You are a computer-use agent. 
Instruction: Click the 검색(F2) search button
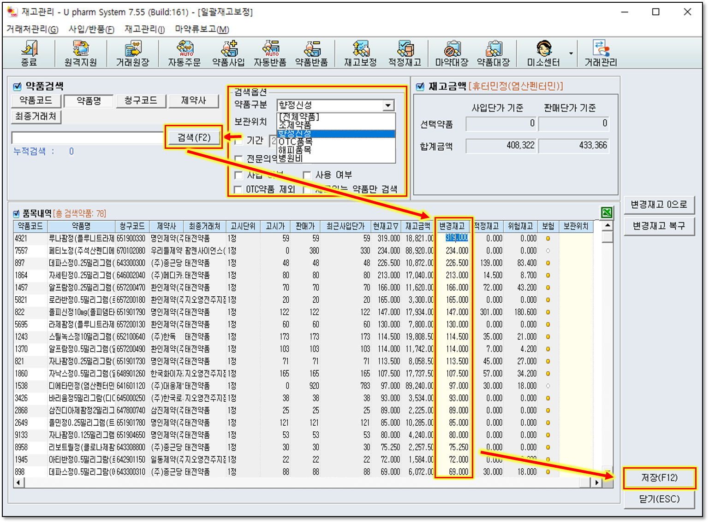pyautogui.click(x=194, y=137)
